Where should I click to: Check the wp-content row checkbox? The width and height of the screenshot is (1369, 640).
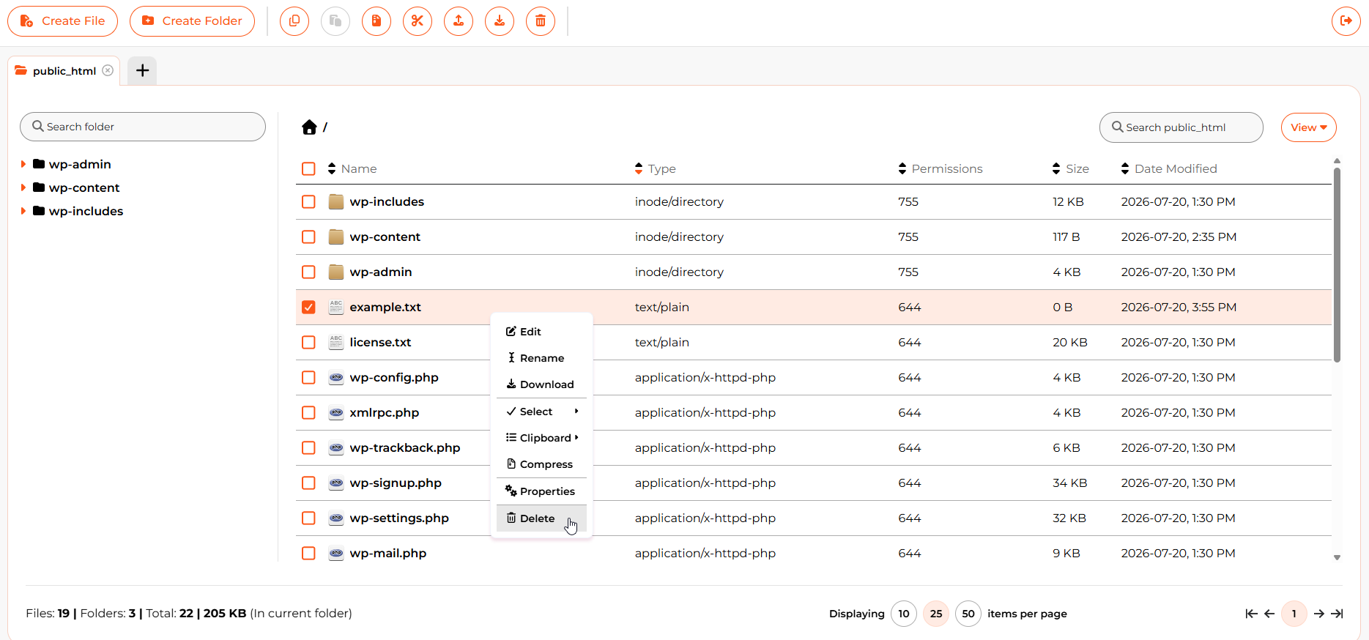click(x=308, y=237)
